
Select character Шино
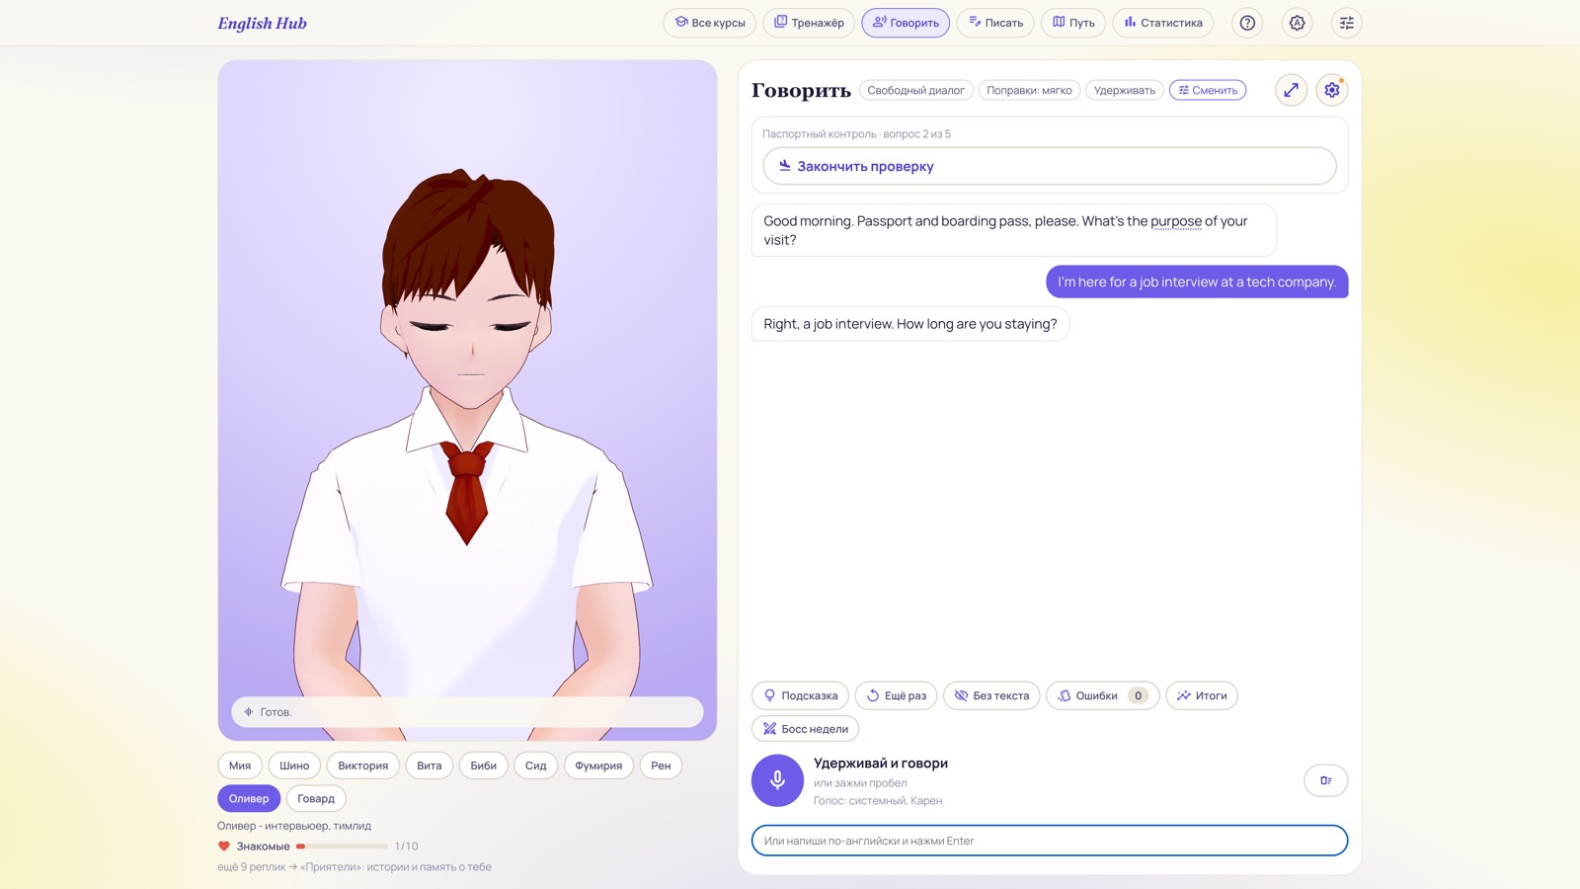tap(294, 766)
